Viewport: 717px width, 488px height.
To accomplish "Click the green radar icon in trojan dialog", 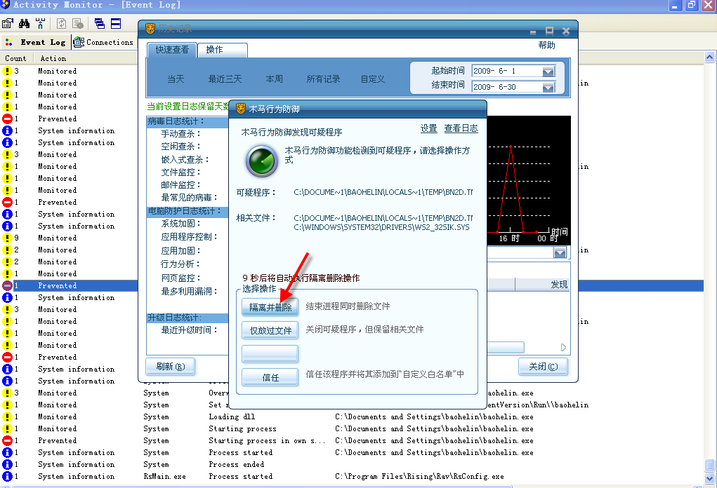I will pos(262,161).
